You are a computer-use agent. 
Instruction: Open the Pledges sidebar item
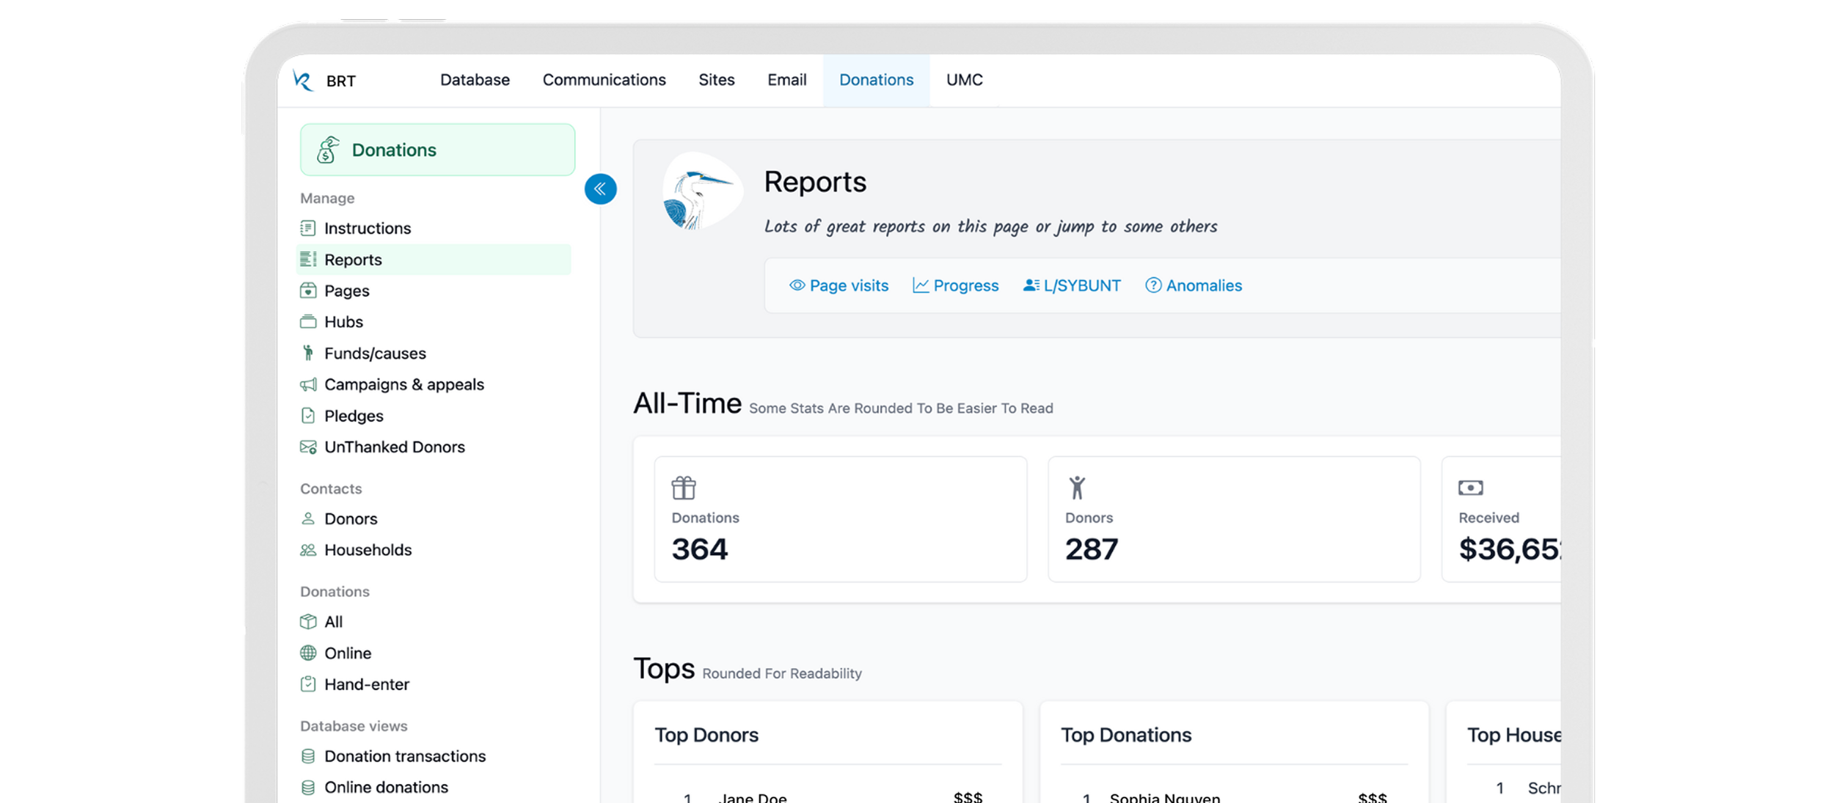click(x=354, y=416)
